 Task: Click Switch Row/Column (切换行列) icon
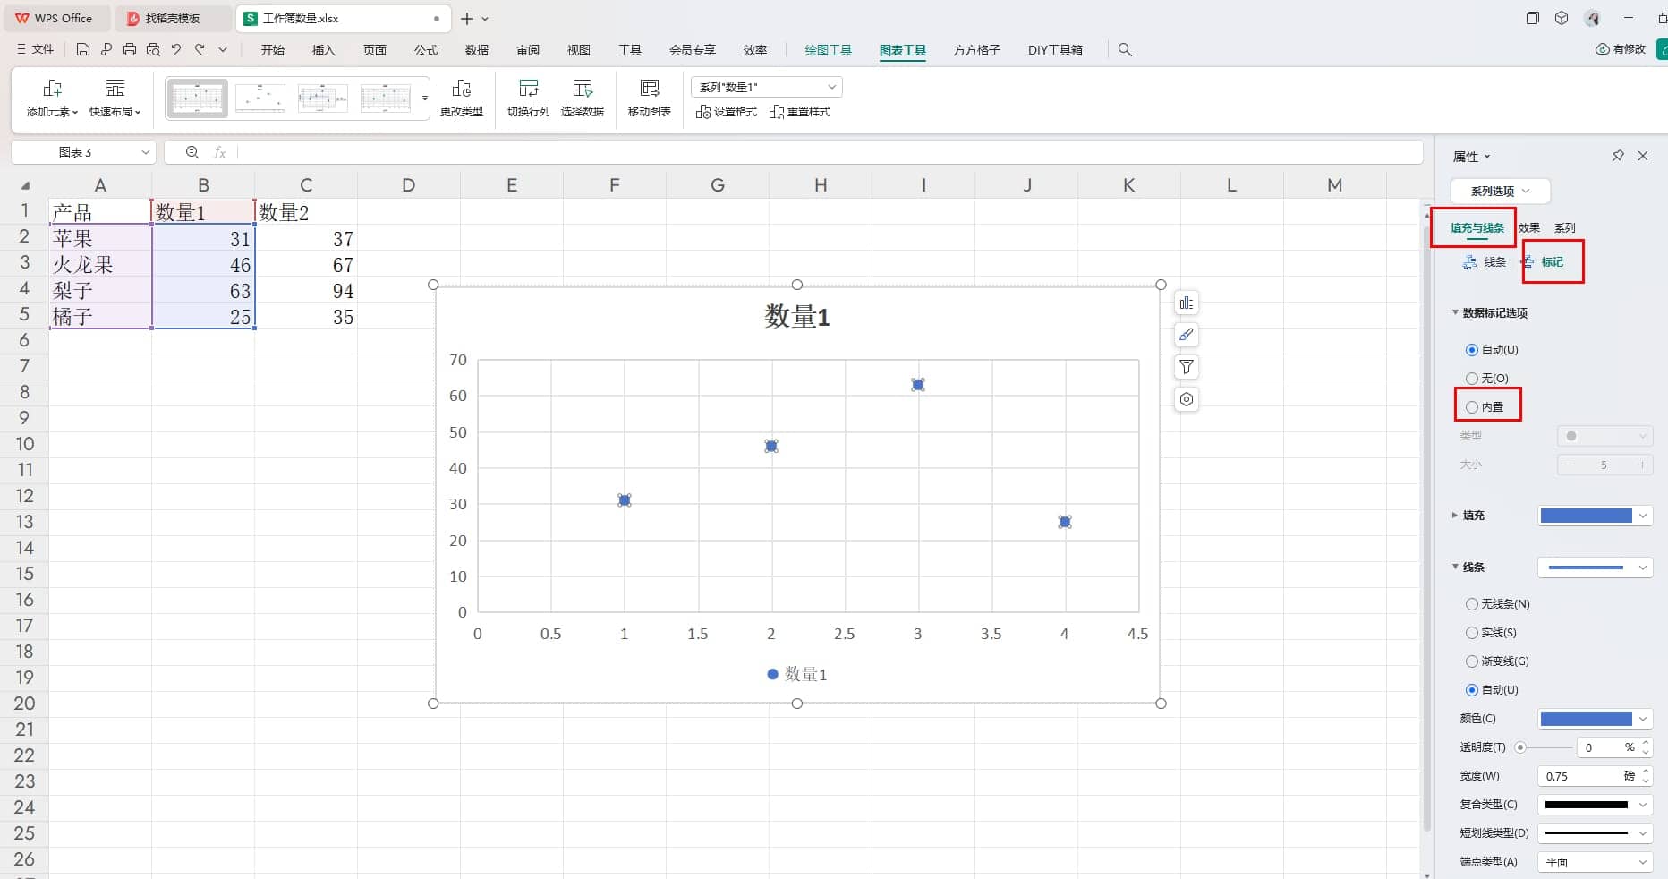point(529,98)
